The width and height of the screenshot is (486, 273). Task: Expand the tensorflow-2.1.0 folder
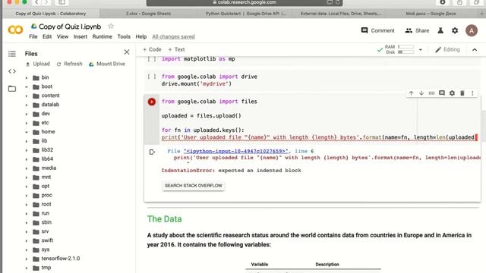(27, 259)
